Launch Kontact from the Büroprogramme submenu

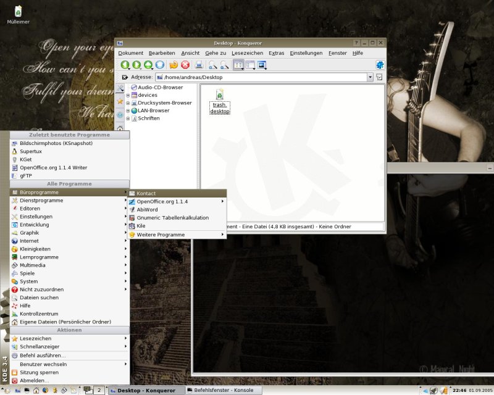coord(177,193)
